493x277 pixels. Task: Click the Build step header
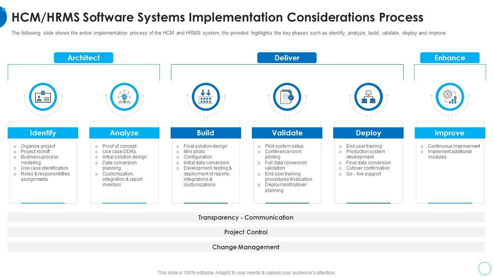click(x=206, y=133)
